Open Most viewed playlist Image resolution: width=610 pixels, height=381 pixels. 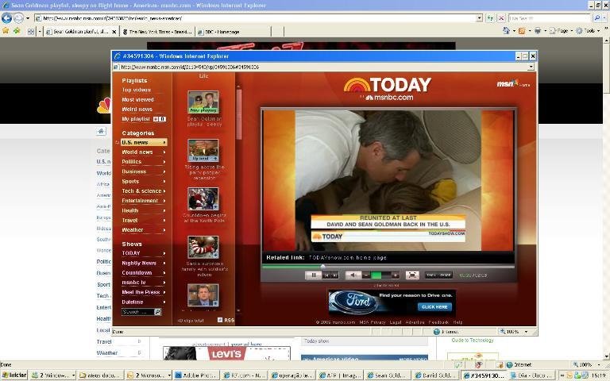click(137, 99)
